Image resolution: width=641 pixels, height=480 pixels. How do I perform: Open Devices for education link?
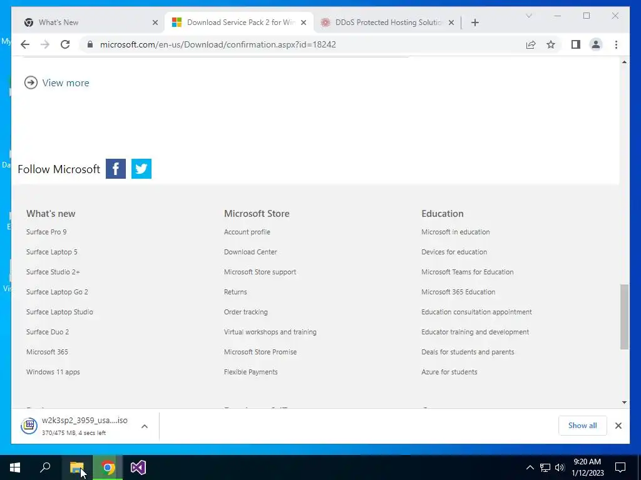[x=454, y=252]
